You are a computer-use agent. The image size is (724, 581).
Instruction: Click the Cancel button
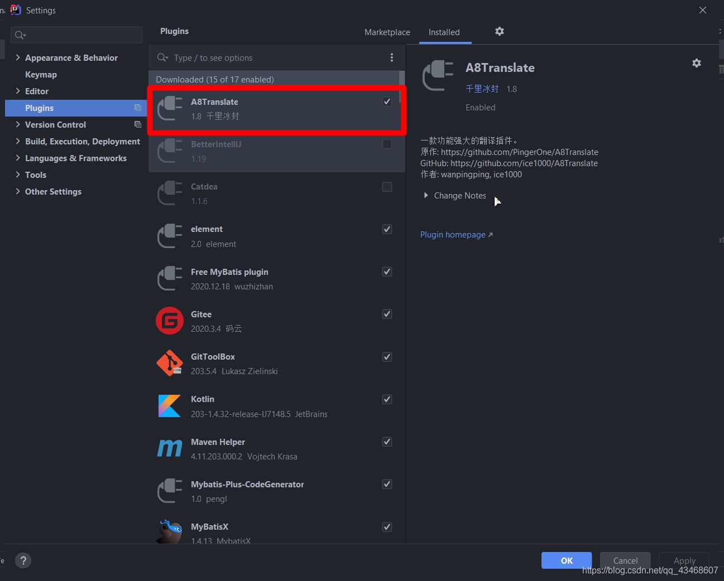625,560
